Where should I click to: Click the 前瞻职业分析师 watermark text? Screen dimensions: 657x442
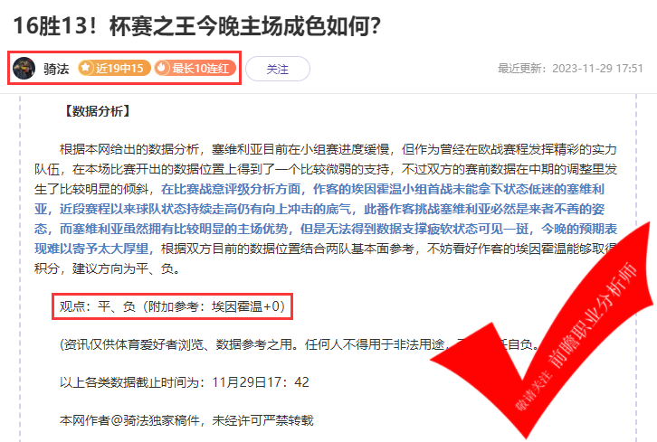[x=593, y=315]
